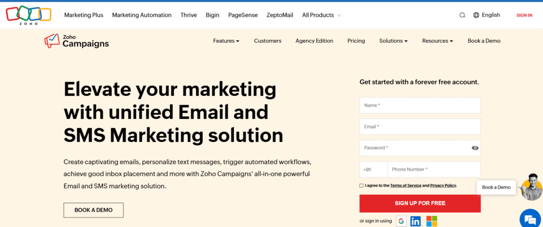Click the BOOK A DEMO outlined button
This screenshot has width=543, height=227.
pyautogui.click(x=93, y=210)
